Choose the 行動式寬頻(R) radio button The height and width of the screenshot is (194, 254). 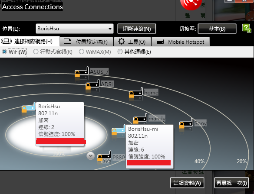pos(36,52)
